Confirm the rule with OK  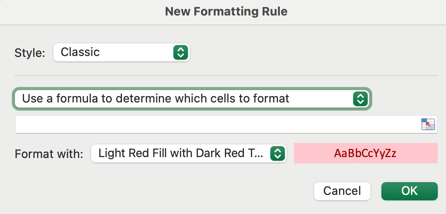pyautogui.click(x=410, y=191)
